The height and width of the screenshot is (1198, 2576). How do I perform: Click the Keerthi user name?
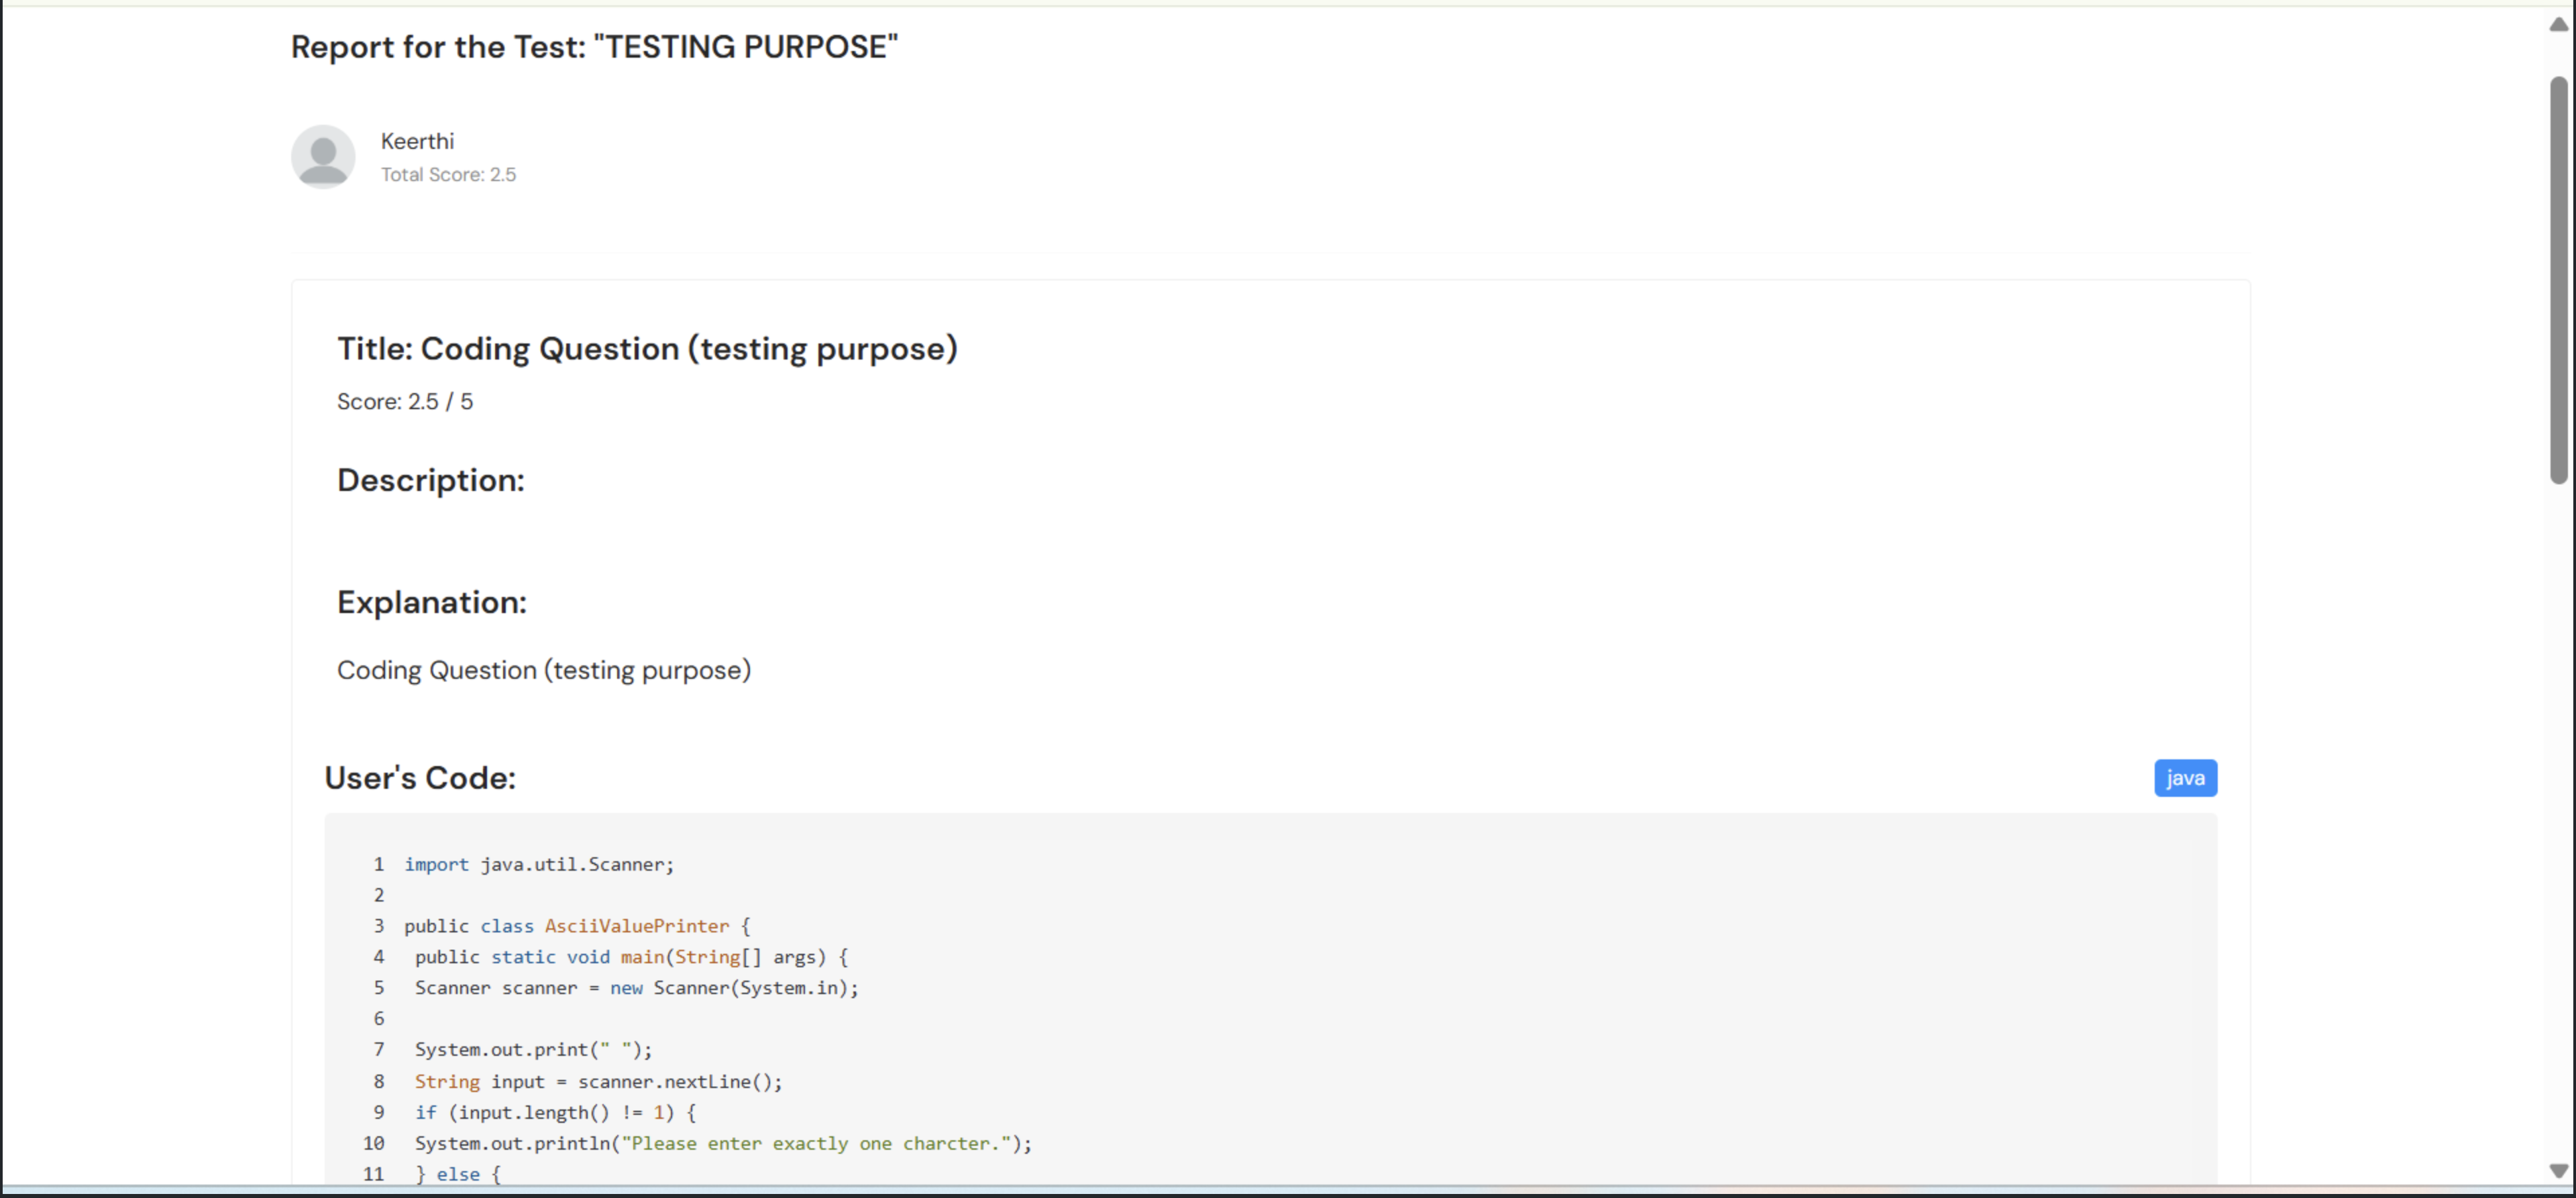(417, 141)
